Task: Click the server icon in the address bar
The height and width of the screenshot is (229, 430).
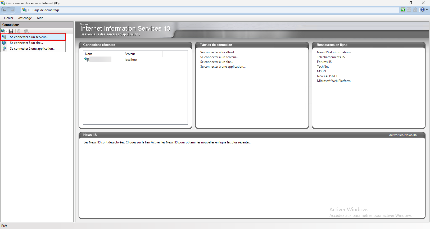Action: click(x=24, y=10)
